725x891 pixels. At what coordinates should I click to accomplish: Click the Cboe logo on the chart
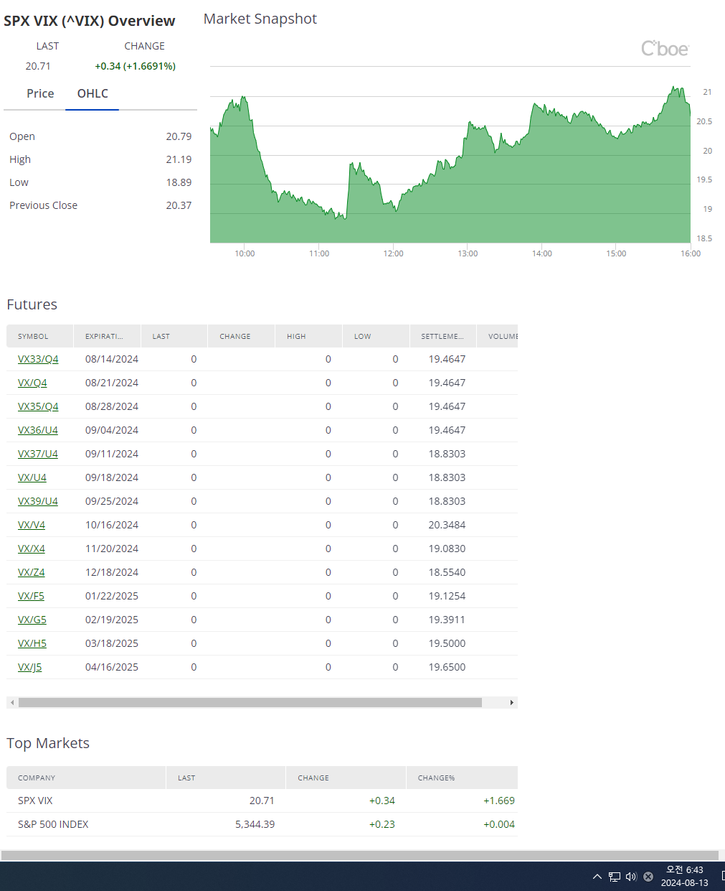(x=665, y=49)
